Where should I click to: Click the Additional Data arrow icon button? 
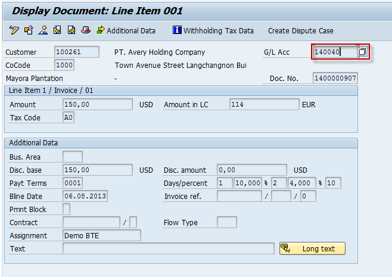(126, 30)
